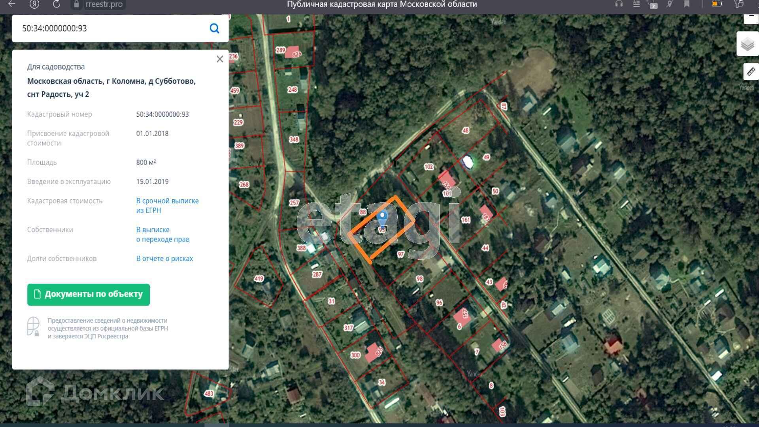The width and height of the screenshot is (759, 427).
Task: Click the blue map pin on parcel 93
Action: coord(382,217)
